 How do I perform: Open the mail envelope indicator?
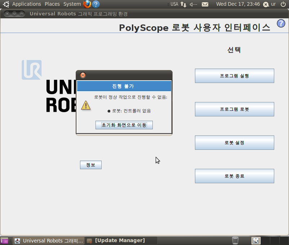(205, 4)
